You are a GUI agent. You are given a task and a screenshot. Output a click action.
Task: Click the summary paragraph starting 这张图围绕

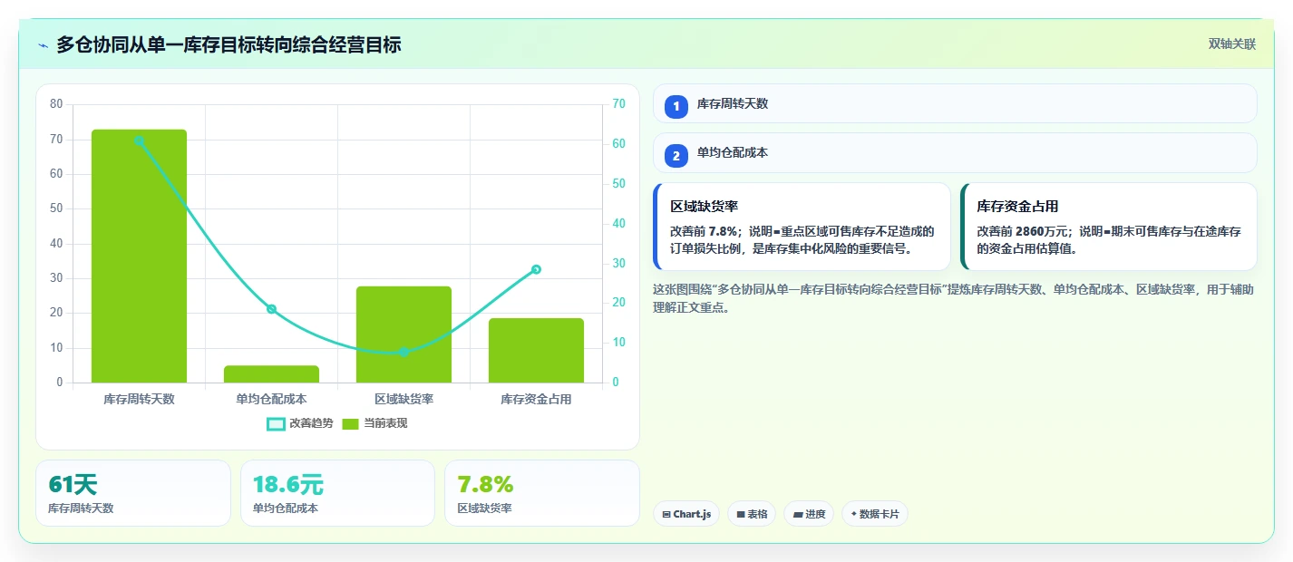pyautogui.click(x=954, y=298)
